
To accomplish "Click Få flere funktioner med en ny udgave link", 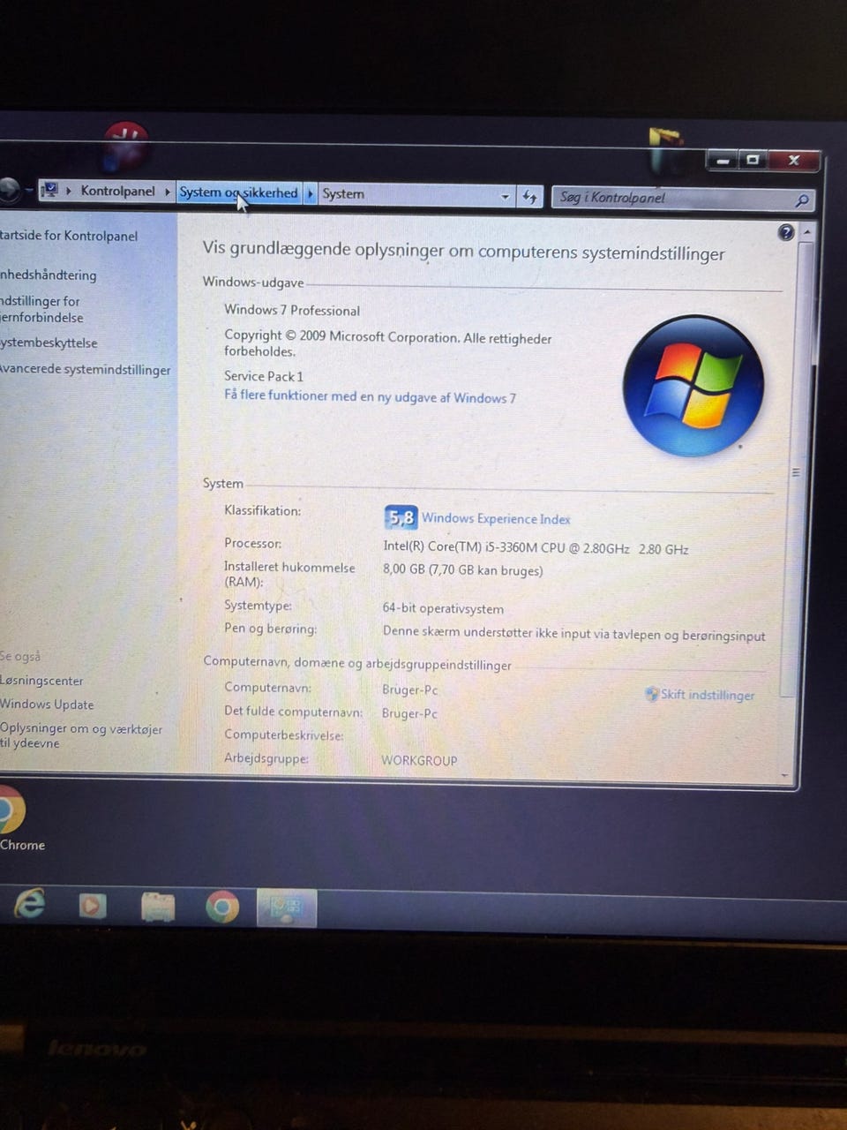I will (370, 396).
